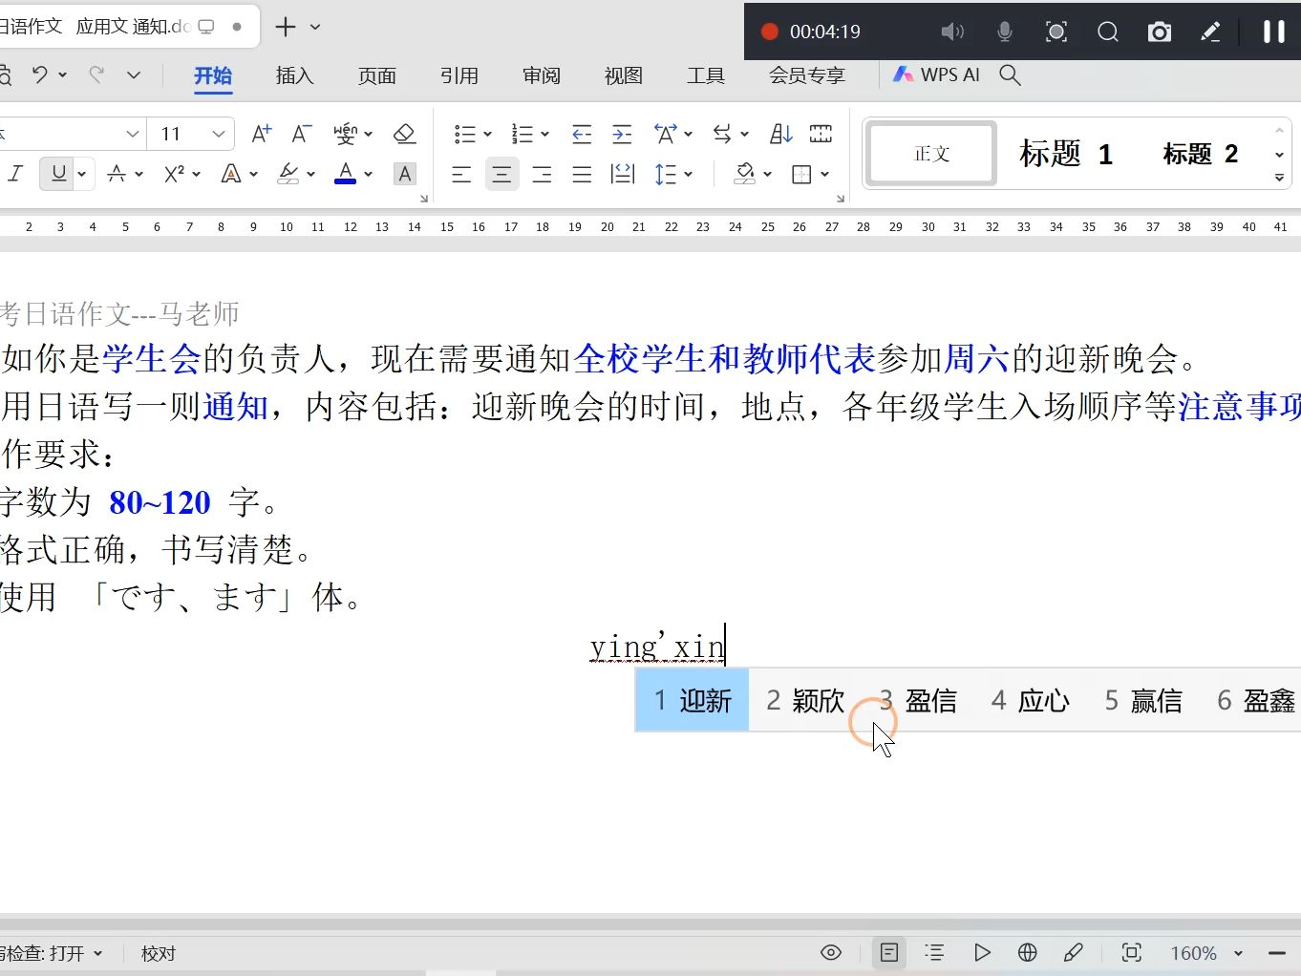Open the 页面 tab
Screen dimensions: 1301x976
coord(377,75)
